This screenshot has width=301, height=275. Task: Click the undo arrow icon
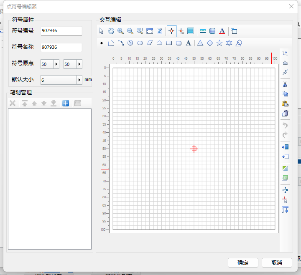tap(285, 125)
